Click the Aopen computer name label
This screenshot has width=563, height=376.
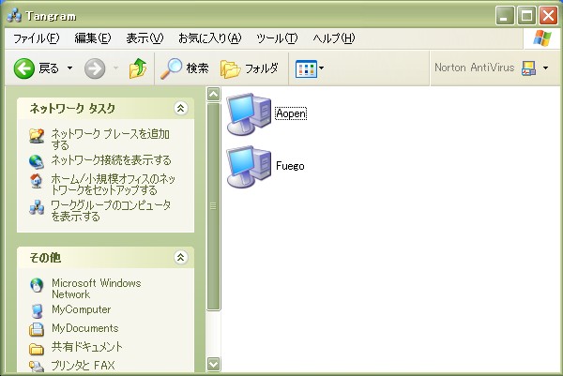291,113
